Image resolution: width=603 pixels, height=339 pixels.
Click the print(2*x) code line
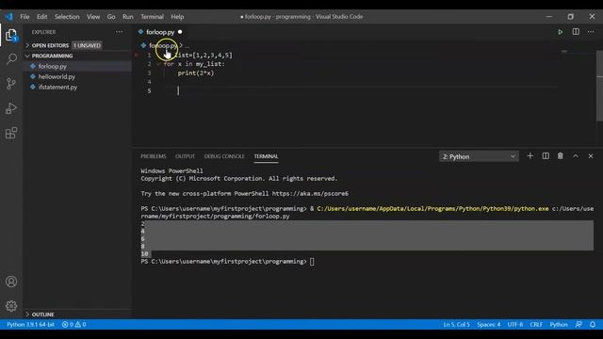(x=195, y=73)
